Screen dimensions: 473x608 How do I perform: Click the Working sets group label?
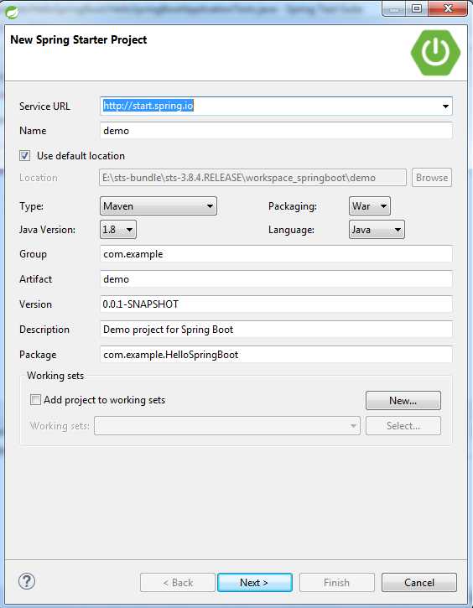click(x=55, y=376)
